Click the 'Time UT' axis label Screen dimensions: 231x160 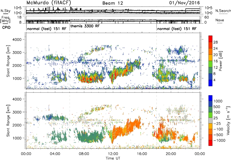113,158
